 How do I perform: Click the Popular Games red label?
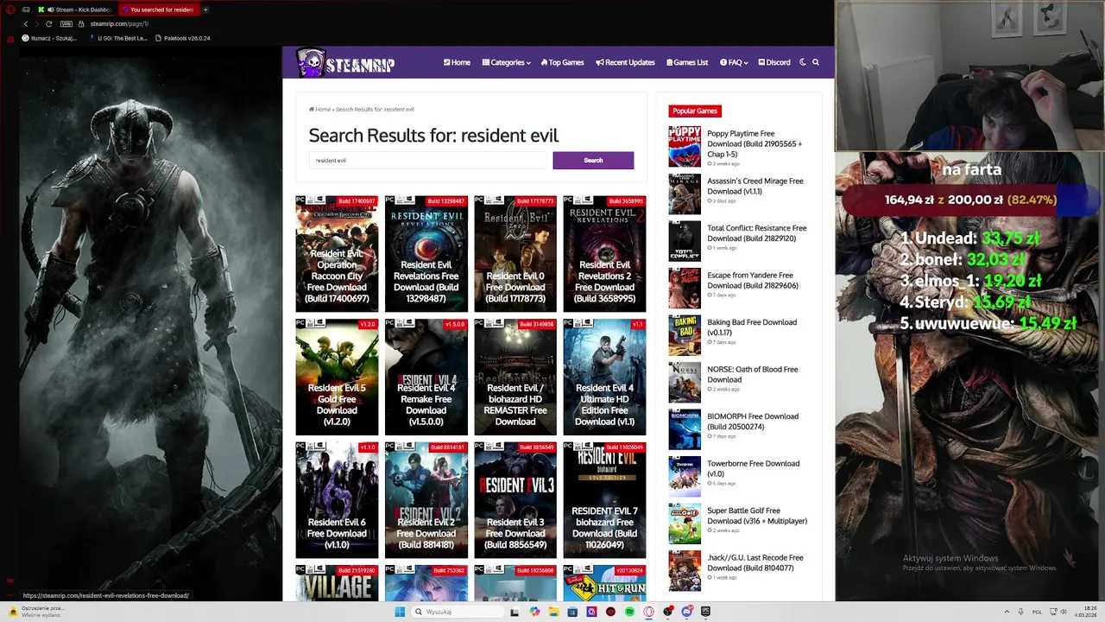tap(695, 111)
